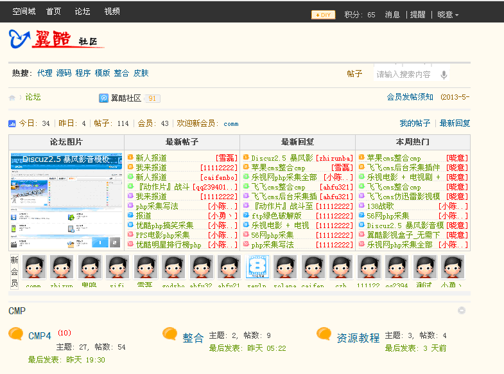Open hot post 飞飞cms后台采集插件
This screenshot has width=504, height=374.
click(403, 168)
